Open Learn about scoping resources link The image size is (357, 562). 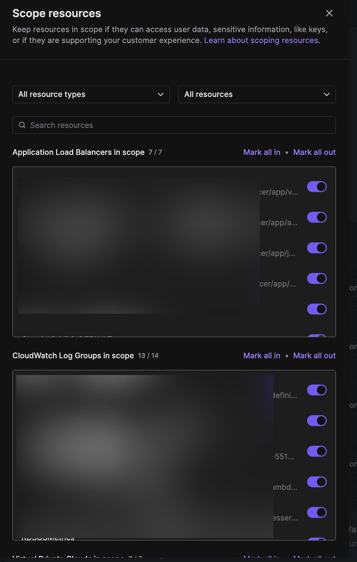pyautogui.click(x=261, y=40)
